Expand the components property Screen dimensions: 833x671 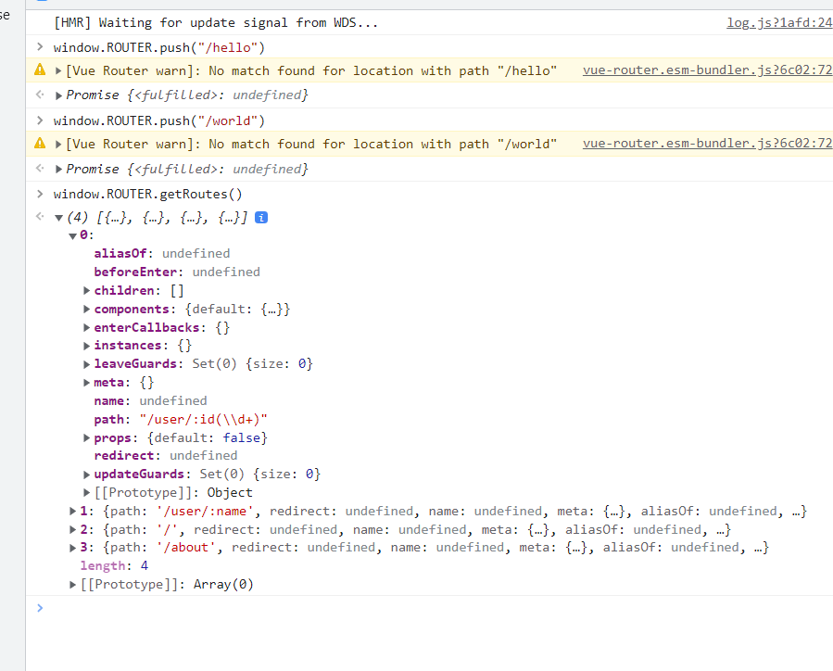(x=87, y=309)
